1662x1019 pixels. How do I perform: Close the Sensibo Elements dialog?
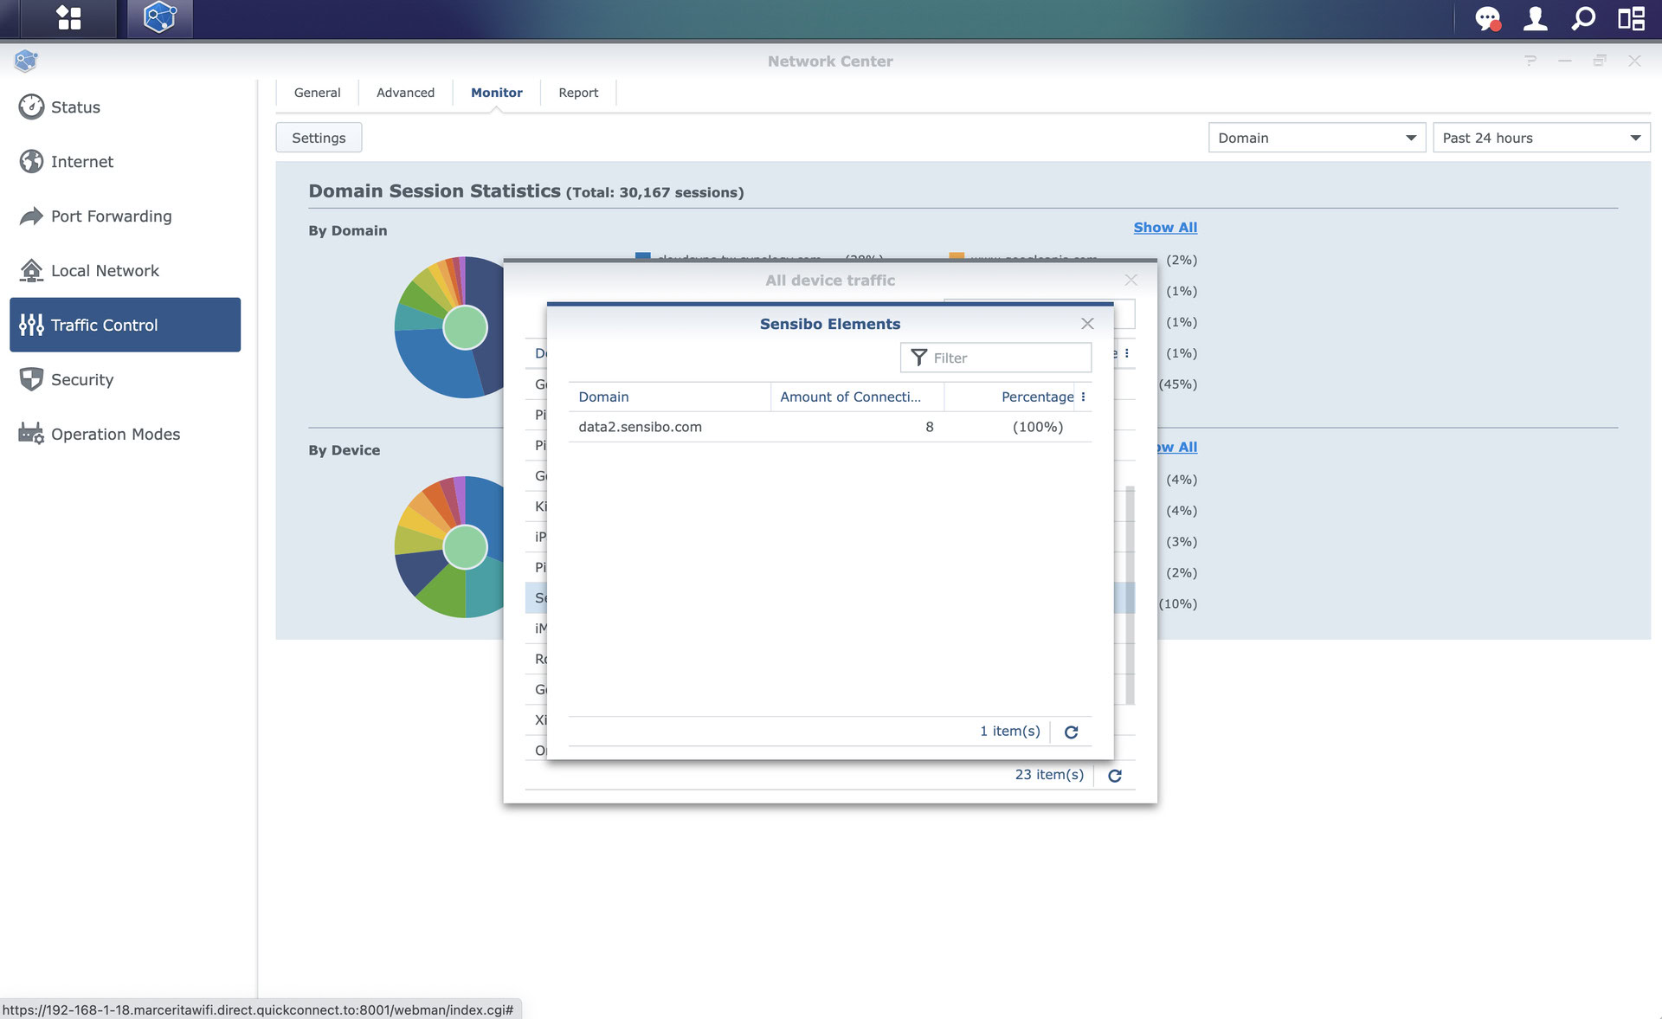1087,323
